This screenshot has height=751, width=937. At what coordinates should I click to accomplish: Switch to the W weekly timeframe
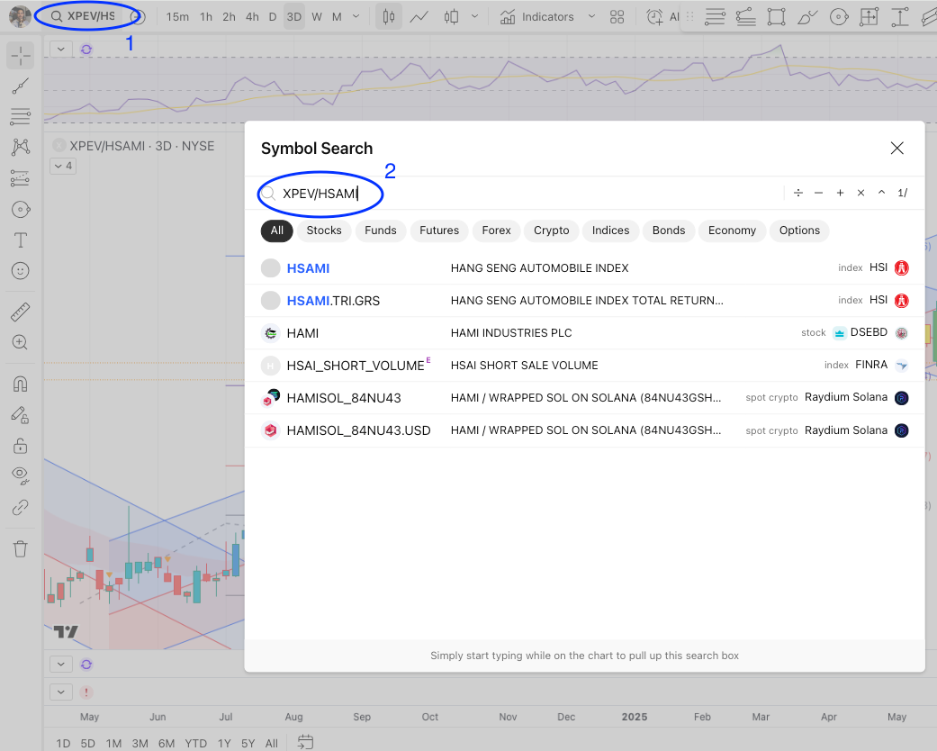click(317, 17)
